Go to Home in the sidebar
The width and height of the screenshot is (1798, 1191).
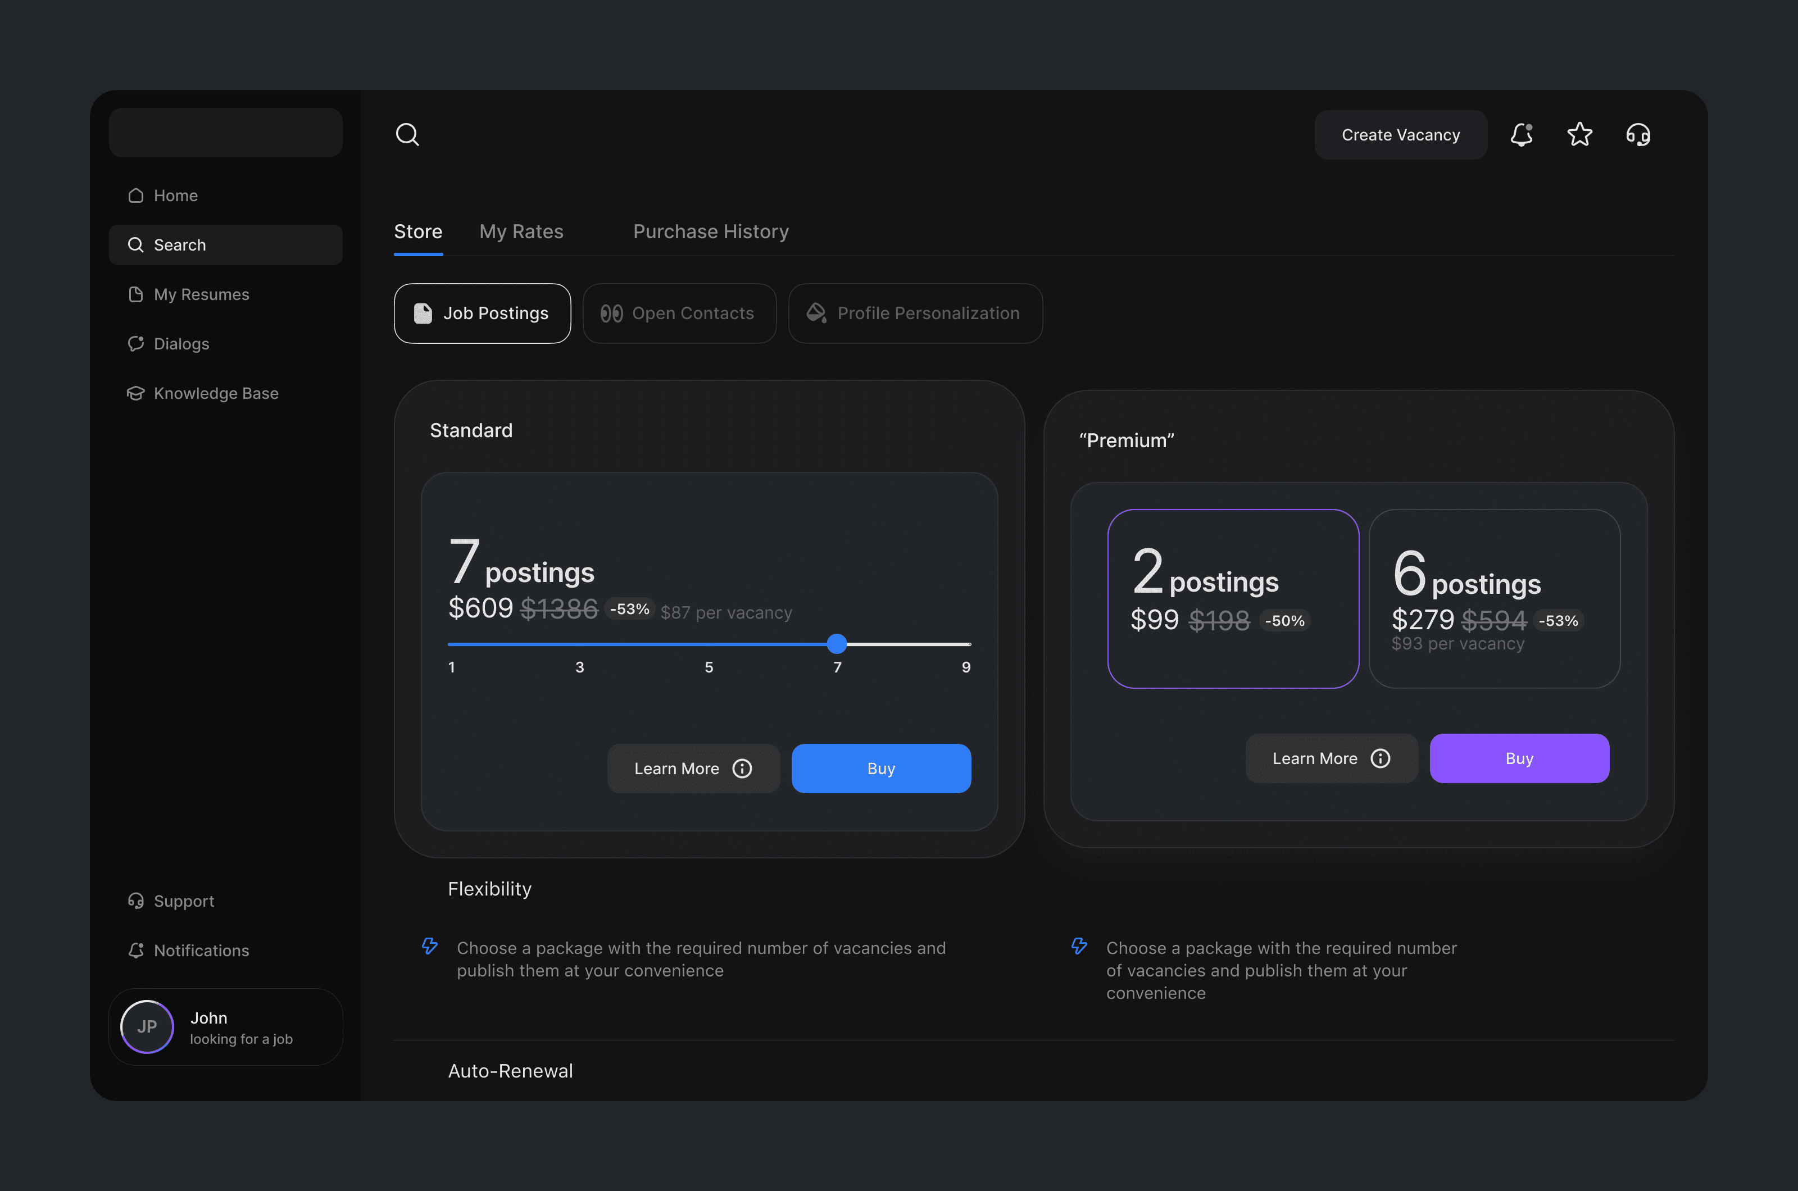[226, 196]
